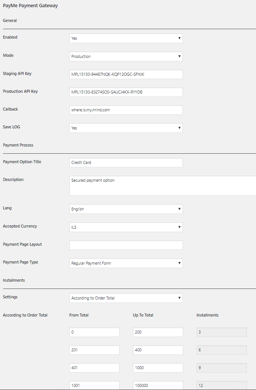
Task: Click the empty Payment Page Layout field
Action: pos(126,245)
